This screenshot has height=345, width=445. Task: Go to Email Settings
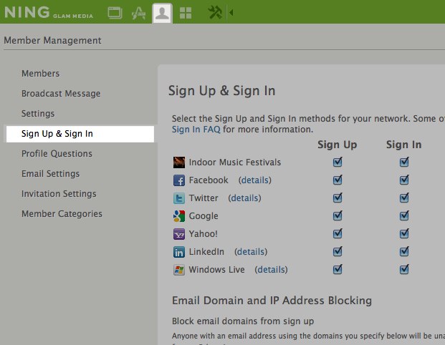click(x=50, y=174)
